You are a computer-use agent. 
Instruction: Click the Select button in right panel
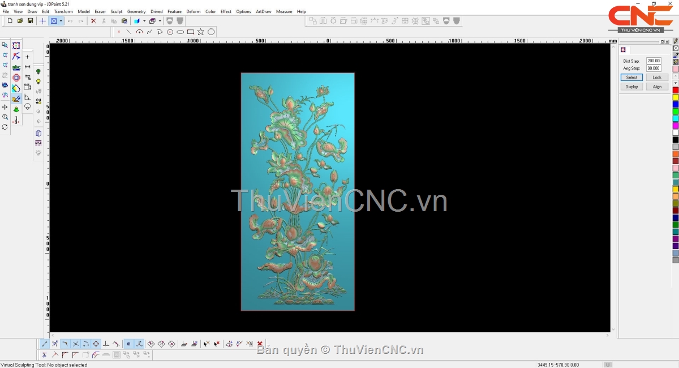[631, 78]
